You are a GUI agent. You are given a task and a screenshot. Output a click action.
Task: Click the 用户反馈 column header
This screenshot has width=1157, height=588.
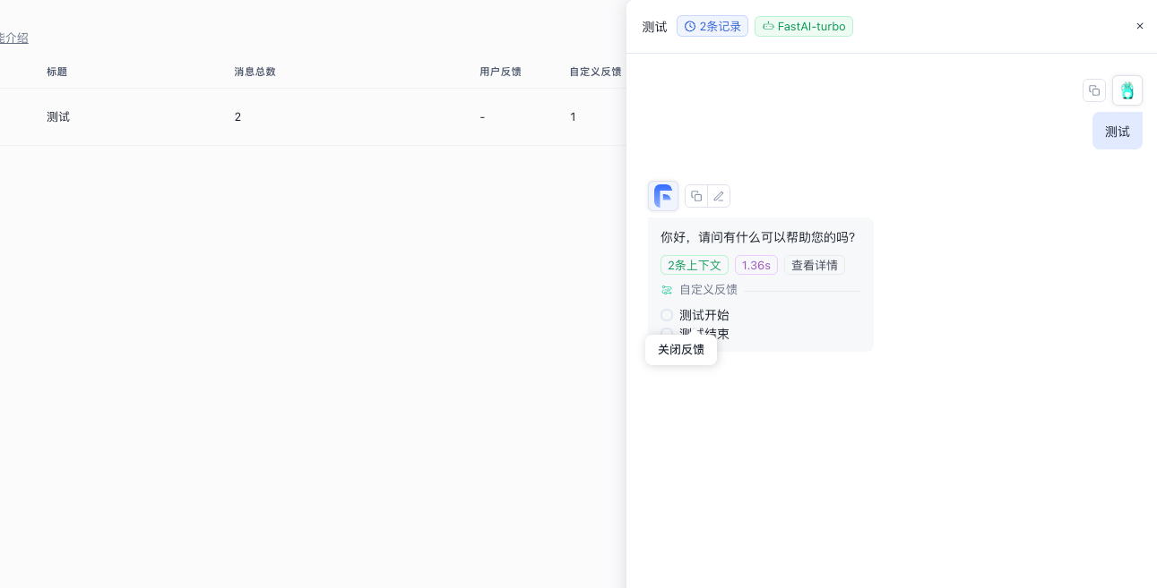click(x=500, y=72)
